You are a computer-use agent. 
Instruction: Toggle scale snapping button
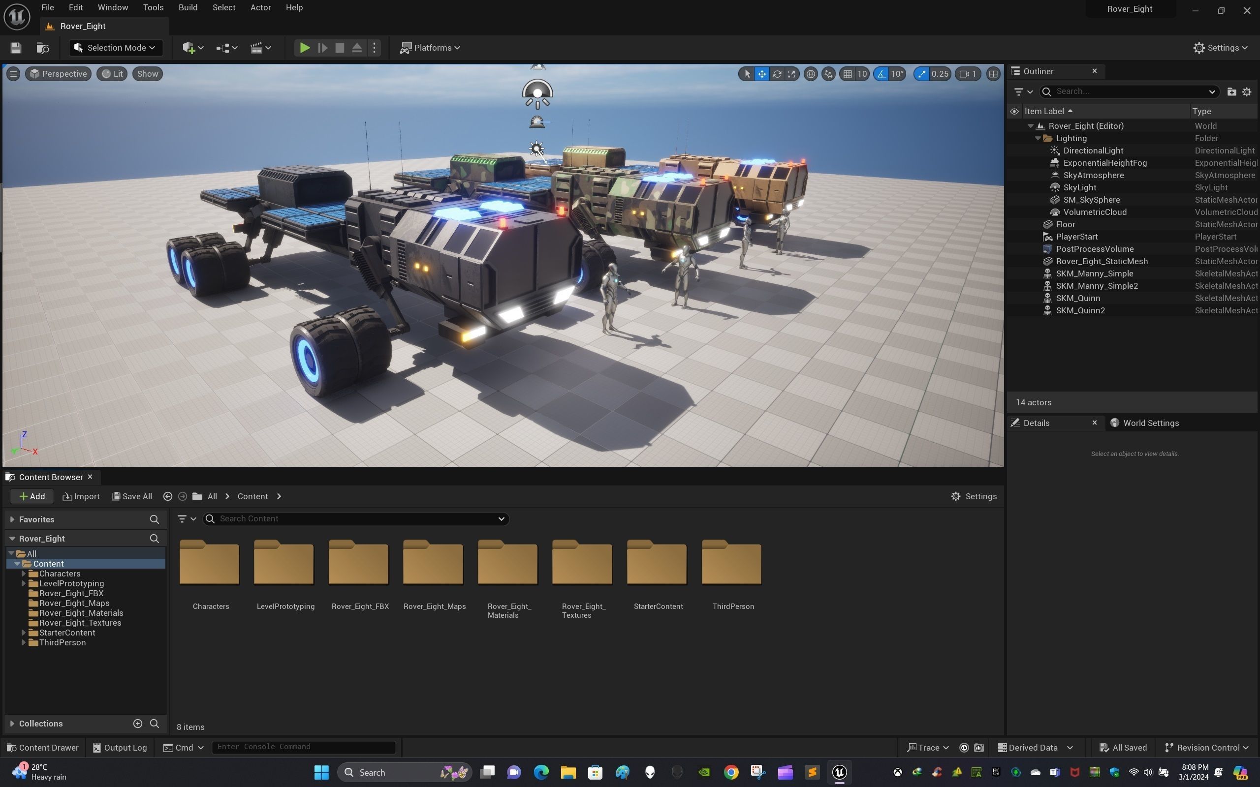pos(922,74)
